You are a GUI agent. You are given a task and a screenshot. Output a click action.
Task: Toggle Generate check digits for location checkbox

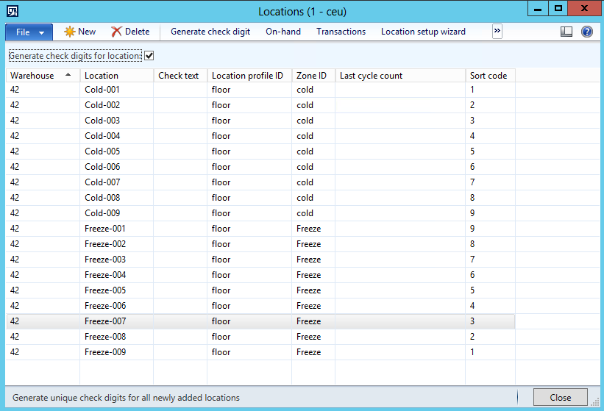point(149,56)
